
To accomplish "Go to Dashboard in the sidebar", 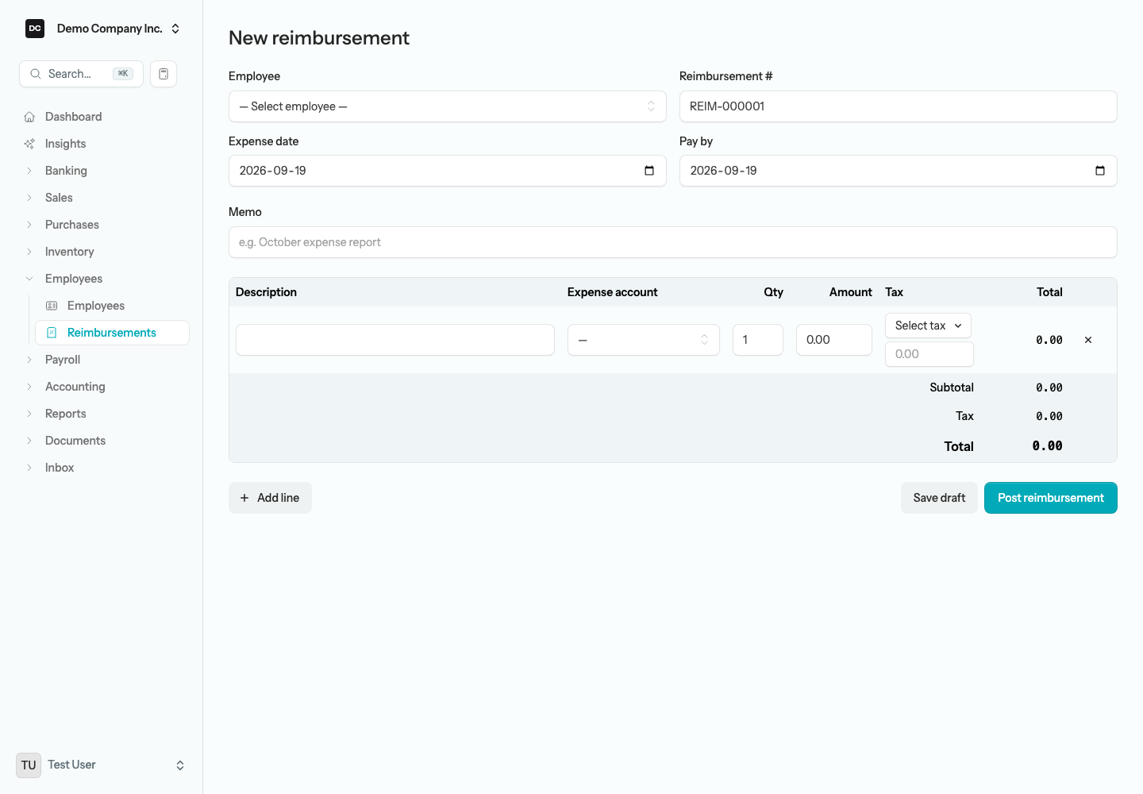I will 101,117.
